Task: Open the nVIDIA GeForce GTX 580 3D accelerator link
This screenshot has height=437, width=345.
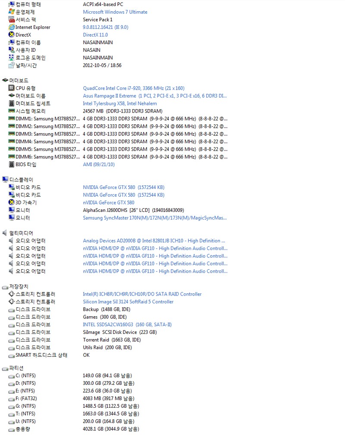Action: pos(109,203)
